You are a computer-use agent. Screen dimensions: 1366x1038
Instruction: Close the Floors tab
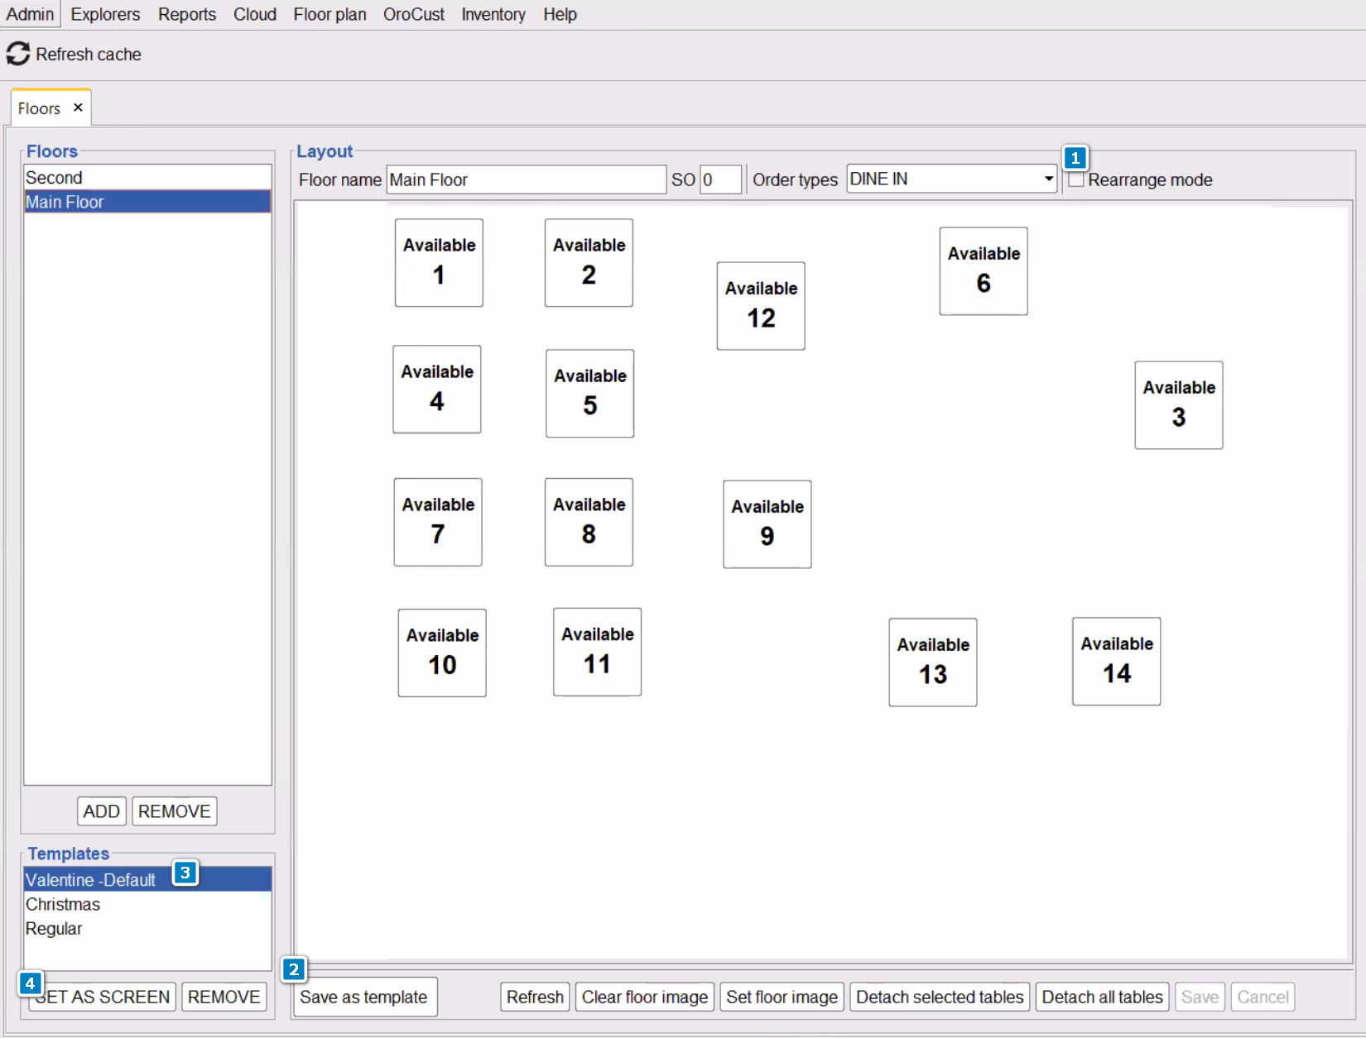[78, 108]
